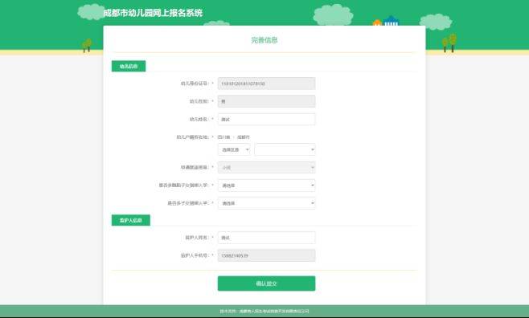529x318 pixels.
Task: Click the 成都市 city text
Action: (x=244, y=137)
